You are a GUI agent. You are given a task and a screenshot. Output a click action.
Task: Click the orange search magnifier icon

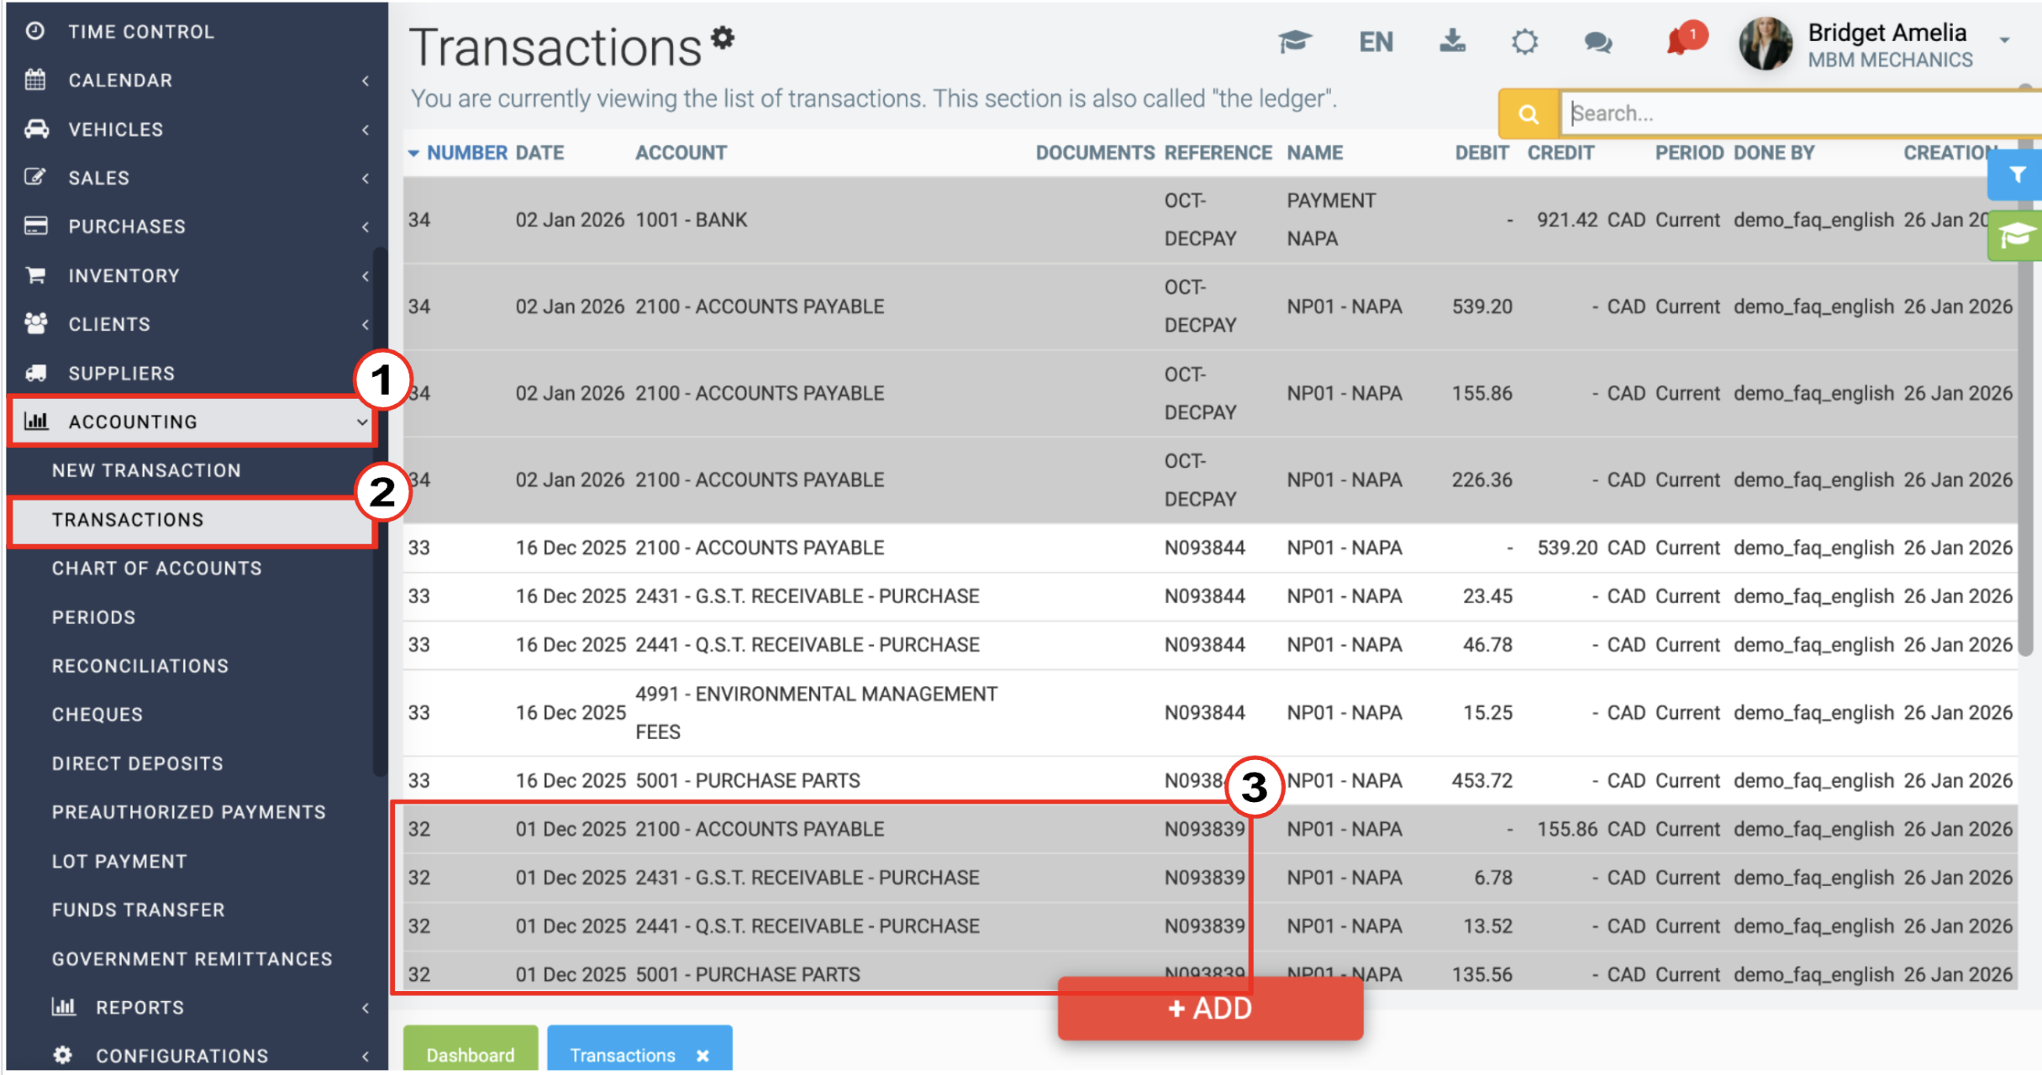[x=1529, y=113]
